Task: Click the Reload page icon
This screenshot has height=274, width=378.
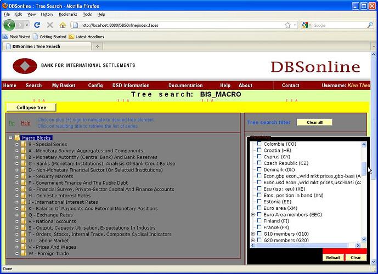Action: tap(37, 25)
